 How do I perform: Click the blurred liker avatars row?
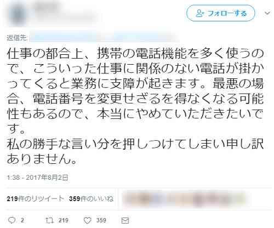185,199
